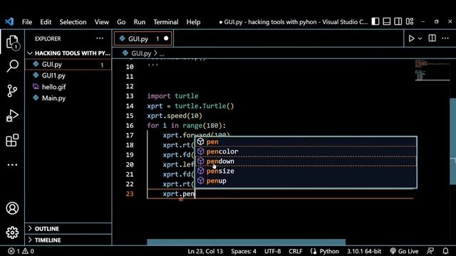The height and width of the screenshot is (256, 456).
Task: Click line 13 'import turtle' code
Action: pos(172,96)
